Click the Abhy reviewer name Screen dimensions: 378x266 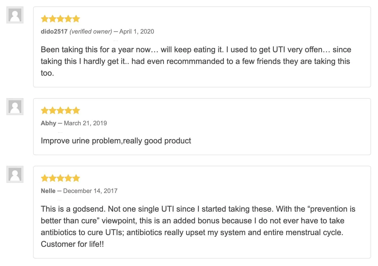[49, 123]
